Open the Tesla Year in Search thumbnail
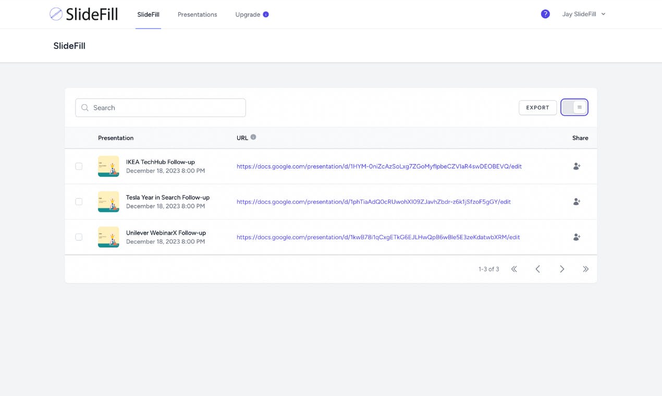Screen dimensions: 662x396 [108, 202]
